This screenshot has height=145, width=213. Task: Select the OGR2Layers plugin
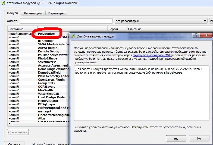pyautogui.click(x=46, y=87)
